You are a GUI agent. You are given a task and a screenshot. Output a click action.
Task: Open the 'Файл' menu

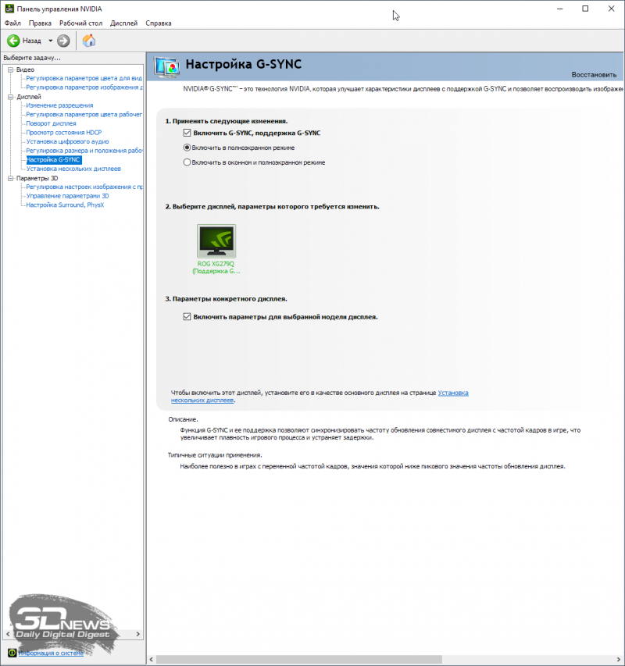[x=12, y=23]
